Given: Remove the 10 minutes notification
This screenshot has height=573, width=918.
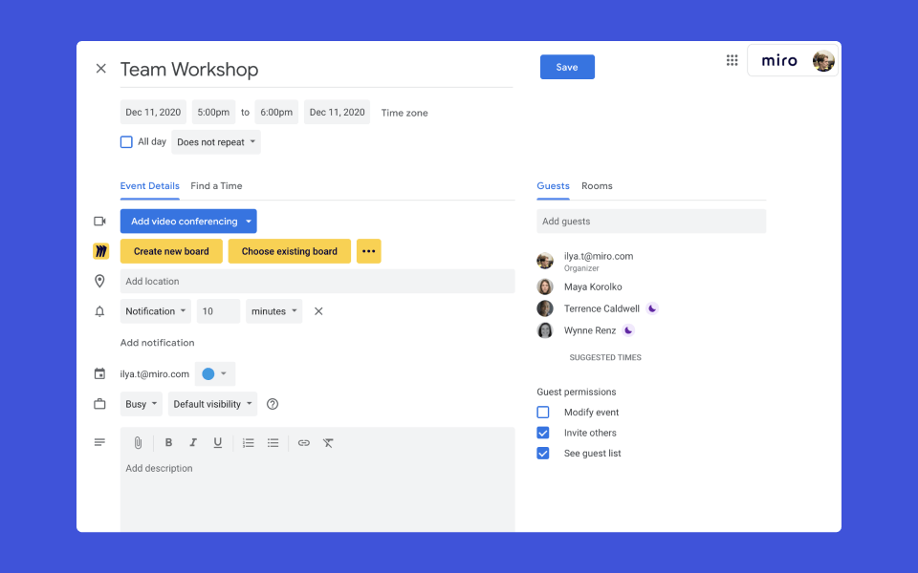Looking at the screenshot, I should [x=318, y=311].
